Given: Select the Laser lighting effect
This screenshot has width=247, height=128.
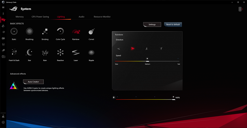Looking at the screenshot, I should [76, 52].
